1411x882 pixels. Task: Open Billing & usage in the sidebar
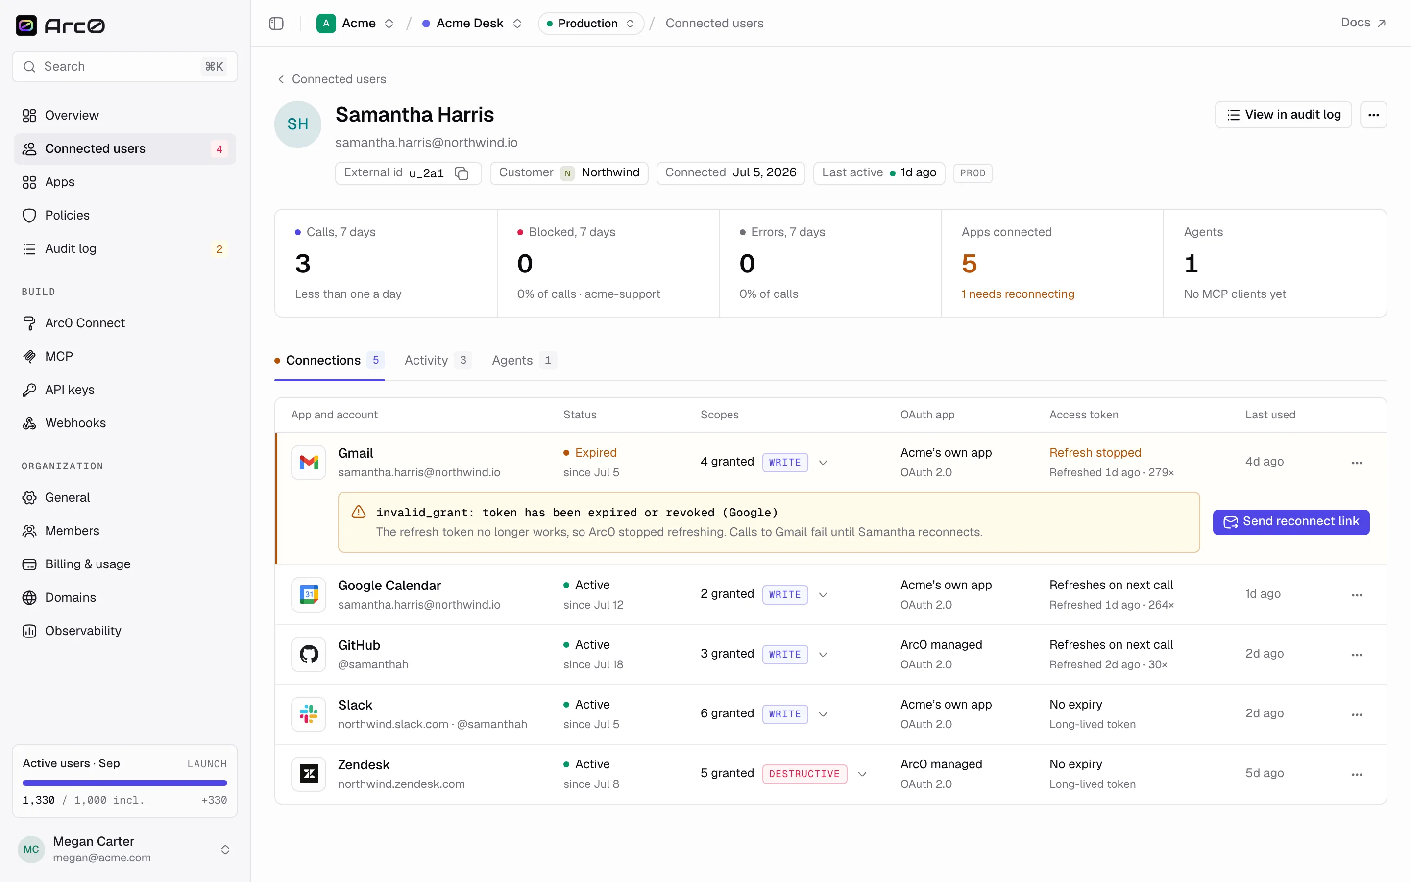pyautogui.click(x=125, y=564)
